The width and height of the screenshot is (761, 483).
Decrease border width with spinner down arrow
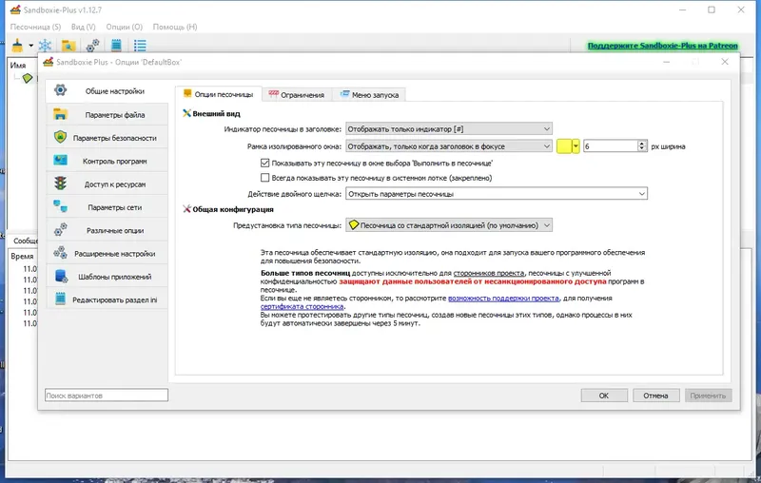642,149
